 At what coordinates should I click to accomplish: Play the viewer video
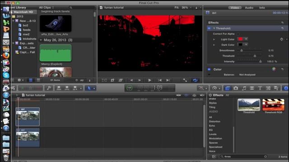(149, 80)
